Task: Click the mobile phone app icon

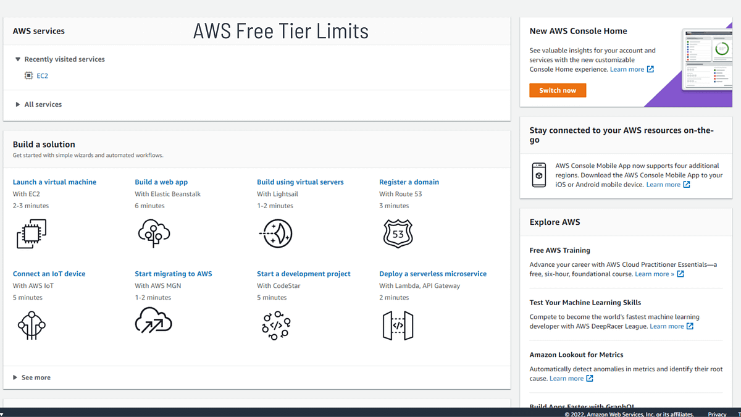Action: pyautogui.click(x=539, y=175)
